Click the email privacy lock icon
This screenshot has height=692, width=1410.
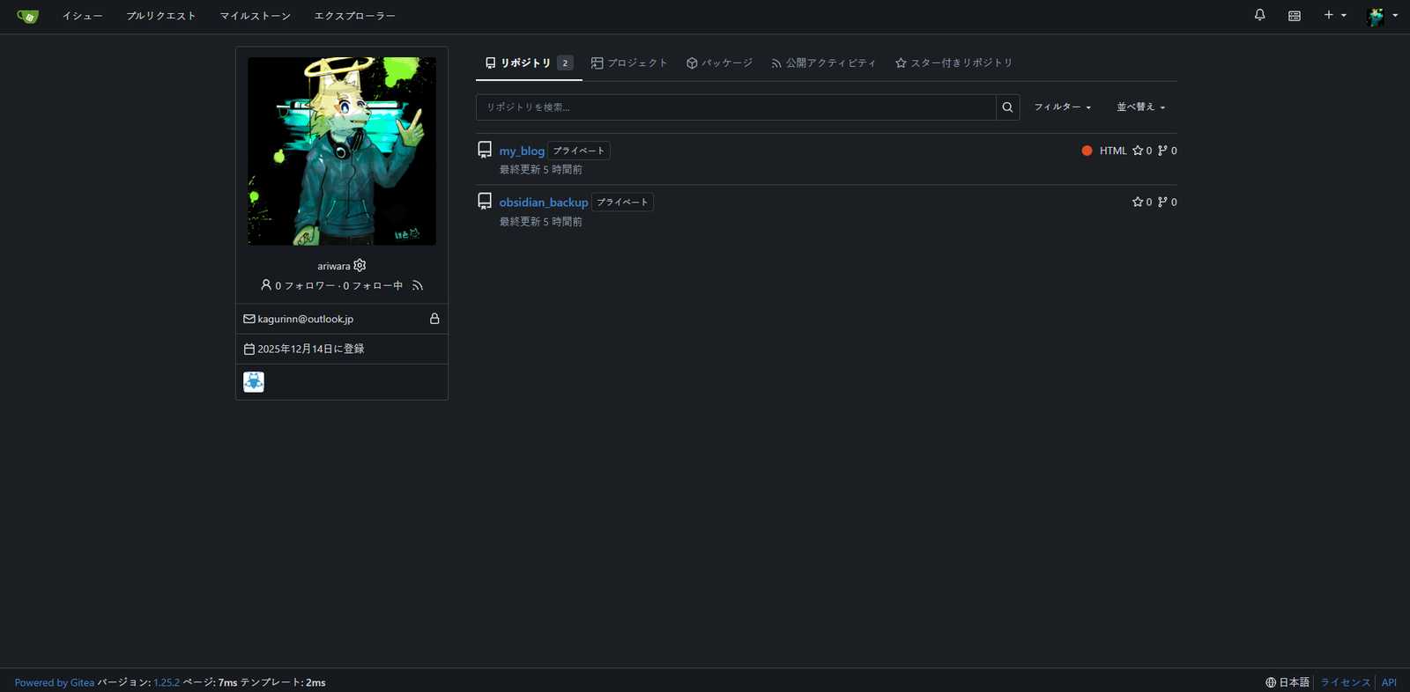tap(434, 319)
